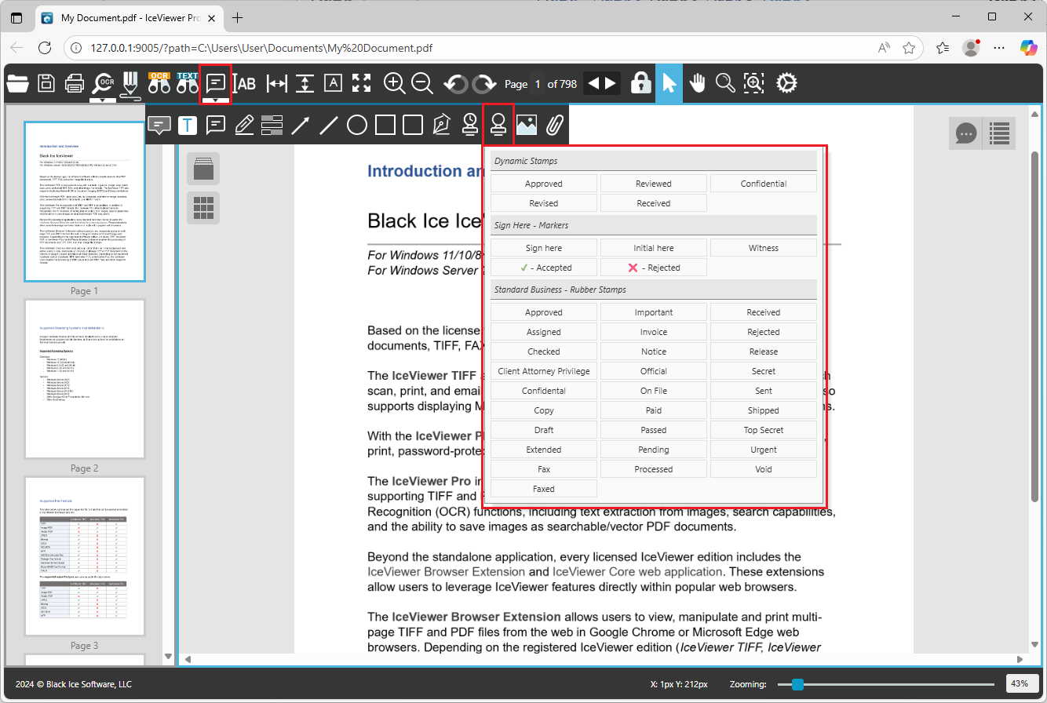Click the OCR binoculars search icon

pos(159,83)
